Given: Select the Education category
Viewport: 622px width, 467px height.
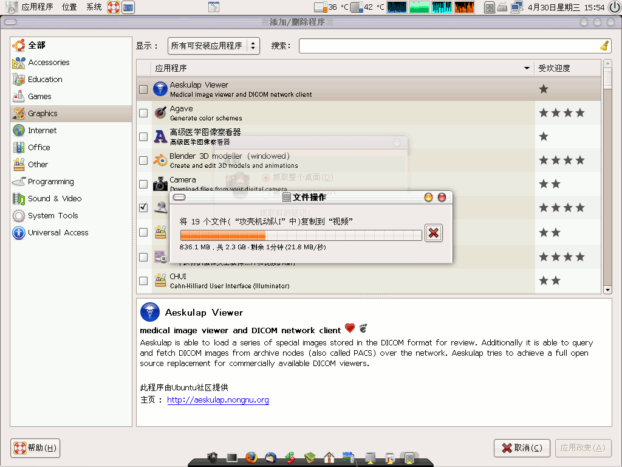Looking at the screenshot, I should coord(71,80).
